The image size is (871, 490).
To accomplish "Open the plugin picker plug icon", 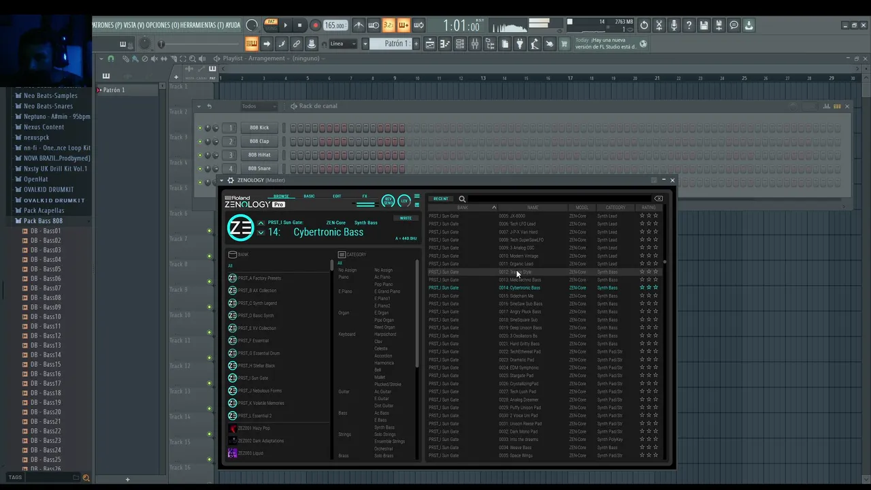I will click(x=520, y=44).
